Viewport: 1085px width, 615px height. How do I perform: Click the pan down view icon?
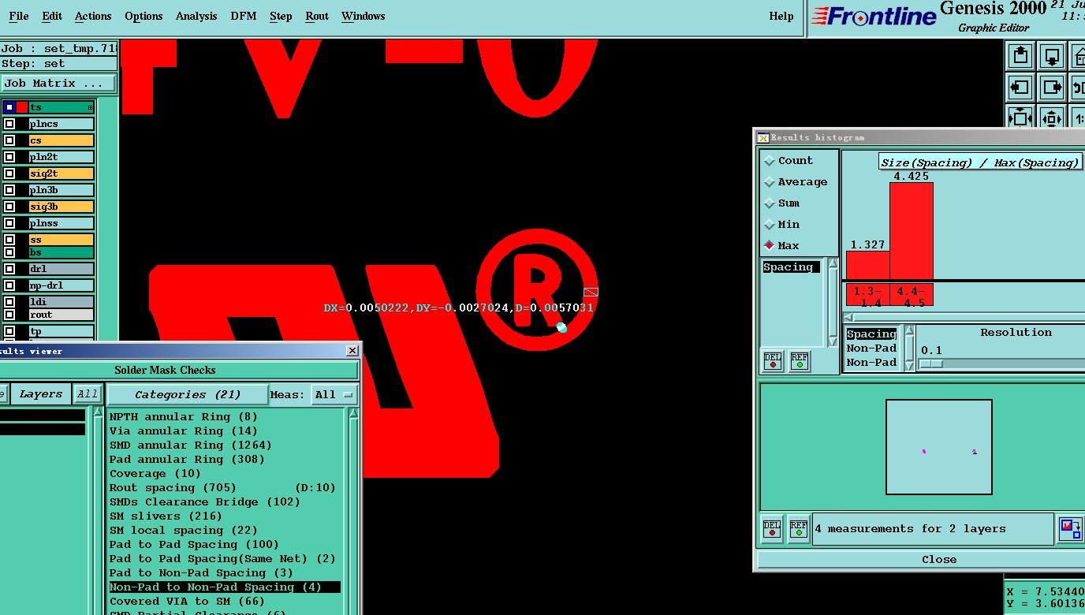point(1052,56)
